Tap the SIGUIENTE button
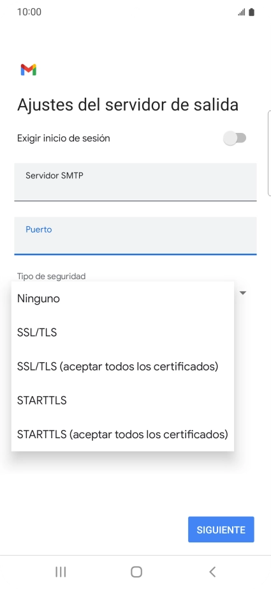 [221, 530]
